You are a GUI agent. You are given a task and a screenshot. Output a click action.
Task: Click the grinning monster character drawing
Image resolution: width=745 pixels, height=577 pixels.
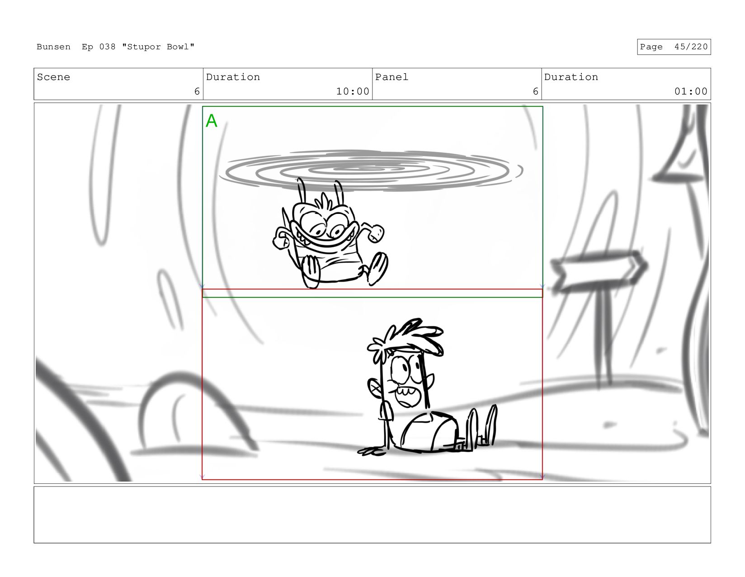[330, 234]
